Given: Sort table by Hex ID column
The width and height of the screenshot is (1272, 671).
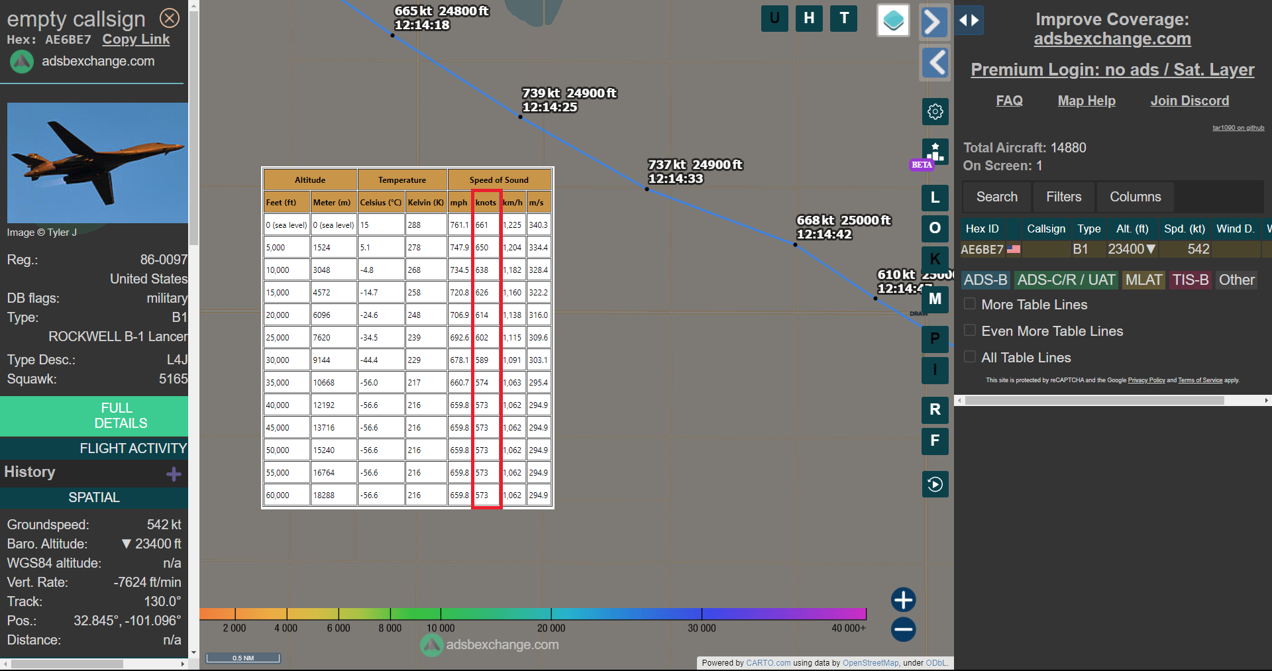Looking at the screenshot, I should tap(982, 229).
